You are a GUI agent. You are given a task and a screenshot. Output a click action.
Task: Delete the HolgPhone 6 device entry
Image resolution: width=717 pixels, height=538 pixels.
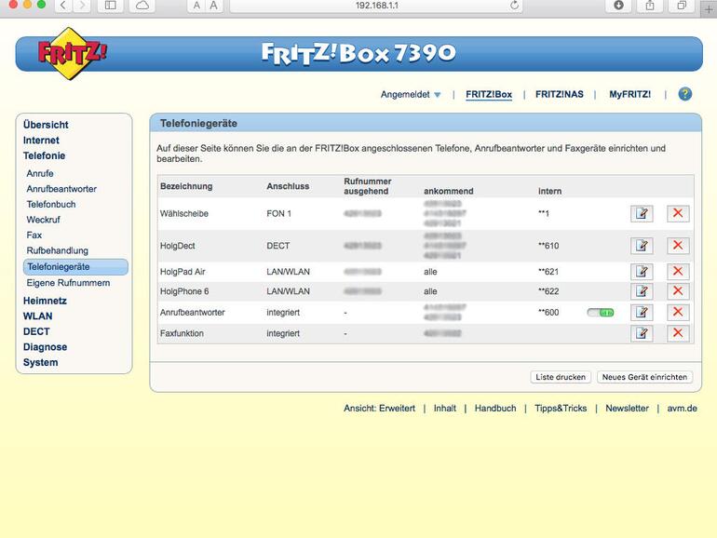click(678, 291)
